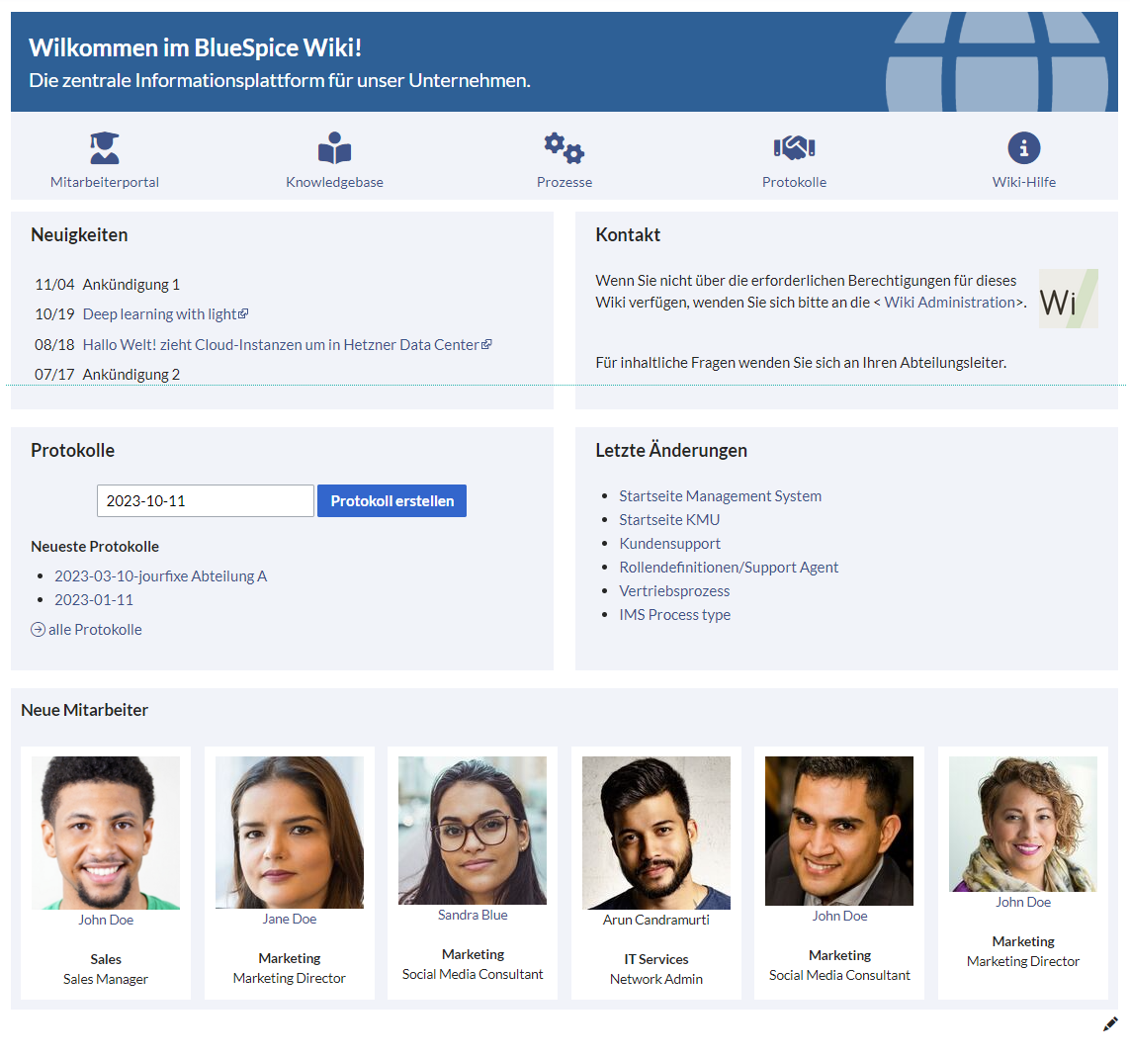Open Startseite Management System in recent changes
The image size is (1130, 1058).
click(x=720, y=495)
